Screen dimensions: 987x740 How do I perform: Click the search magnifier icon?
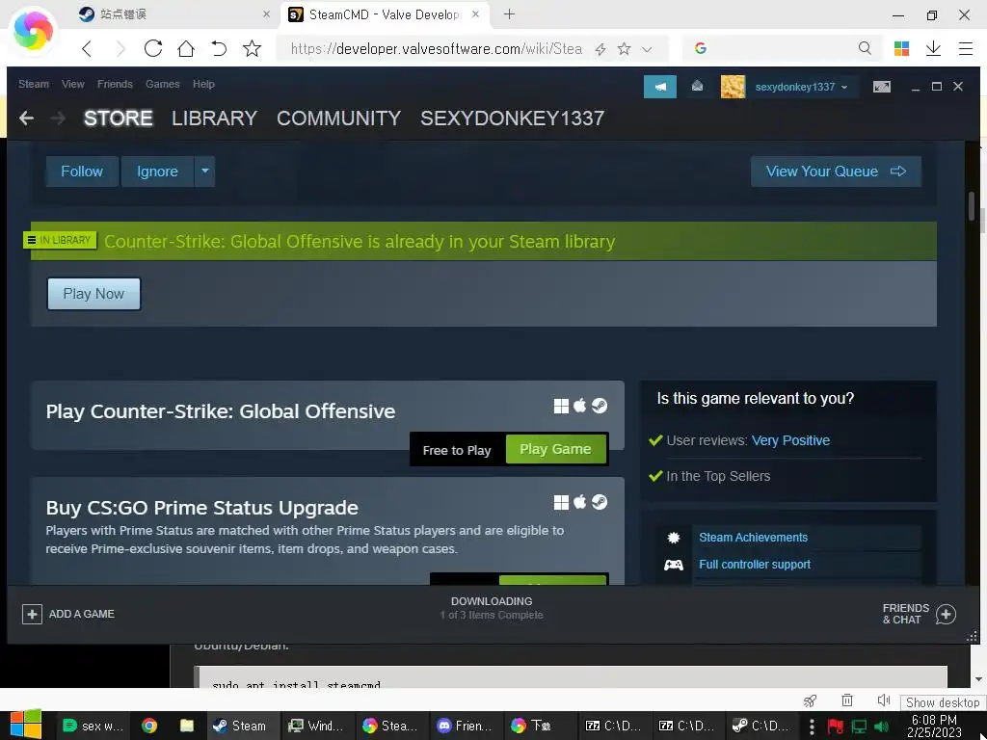pos(865,48)
